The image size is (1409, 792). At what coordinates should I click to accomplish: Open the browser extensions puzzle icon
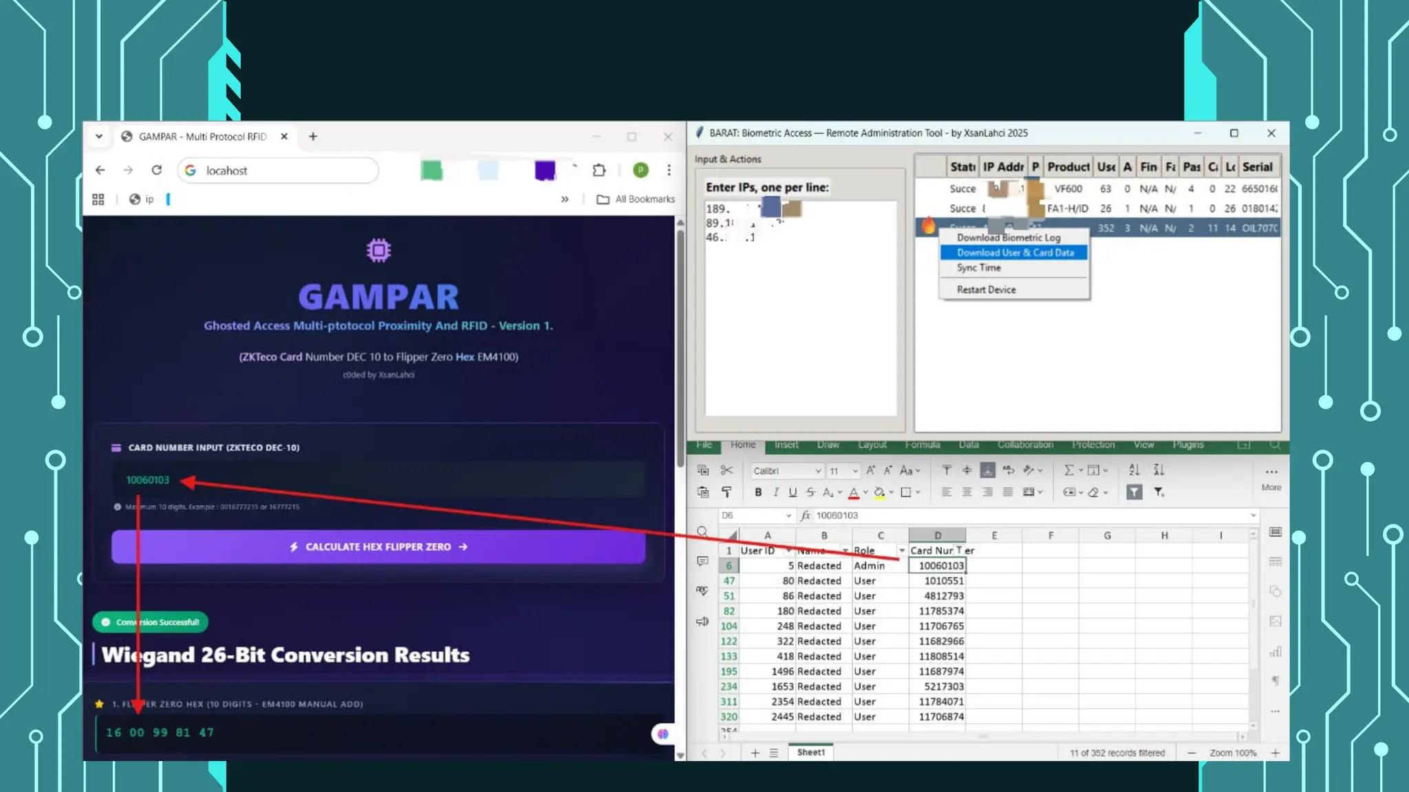click(599, 170)
